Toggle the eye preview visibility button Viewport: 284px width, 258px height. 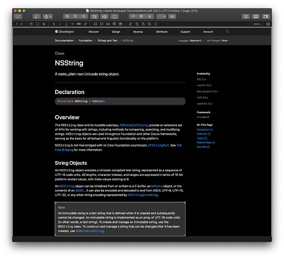(172, 17)
